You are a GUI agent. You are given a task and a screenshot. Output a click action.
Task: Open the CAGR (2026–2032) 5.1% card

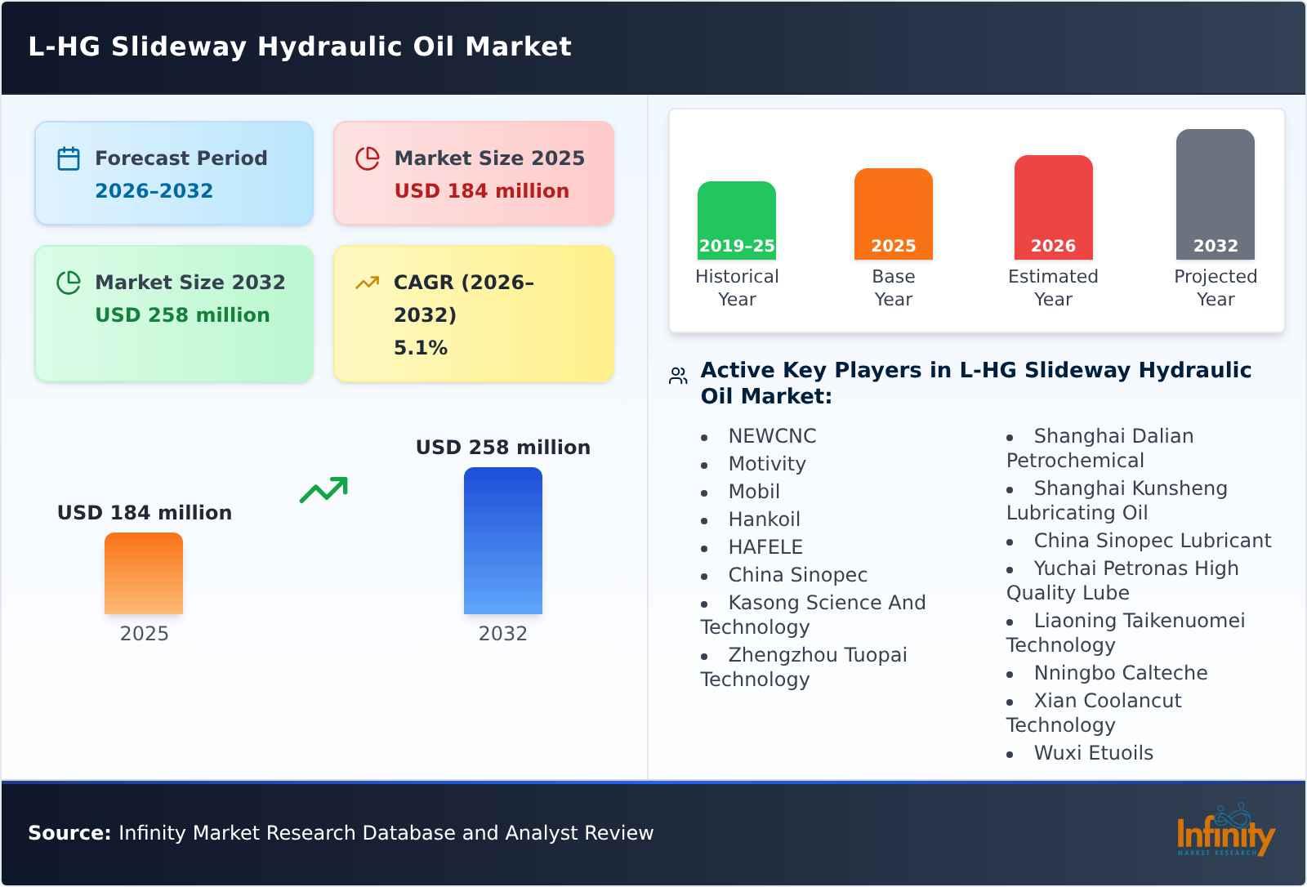coord(472,313)
